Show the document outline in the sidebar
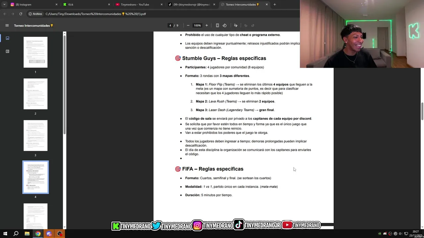Screen dimensions: 424x238 (7, 51)
